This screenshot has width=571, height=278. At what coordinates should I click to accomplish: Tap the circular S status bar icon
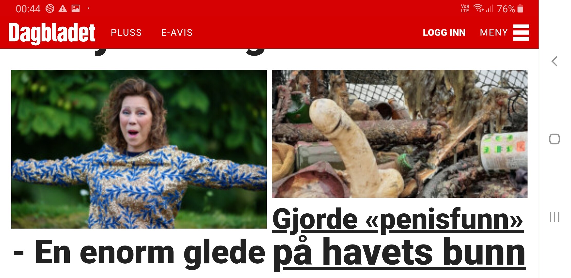pyautogui.click(x=50, y=8)
